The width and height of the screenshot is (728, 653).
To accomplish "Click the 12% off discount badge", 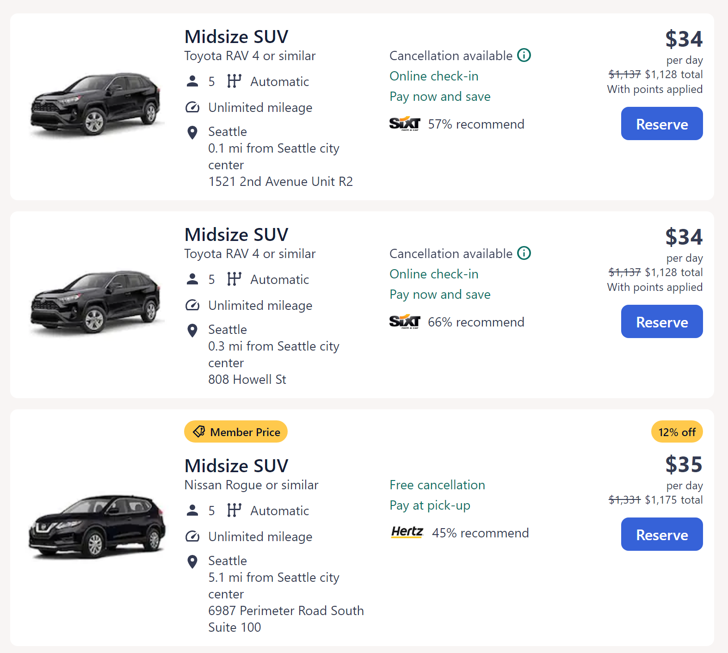I will click(x=677, y=432).
